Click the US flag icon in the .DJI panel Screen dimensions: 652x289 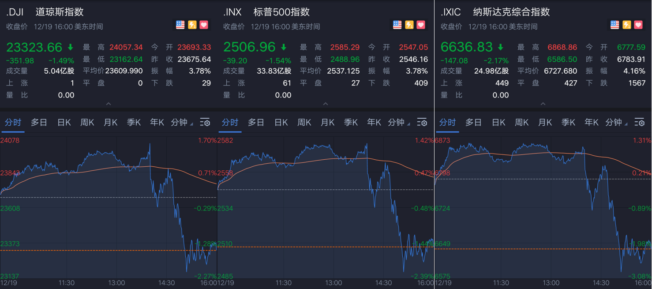coord(180,25)
